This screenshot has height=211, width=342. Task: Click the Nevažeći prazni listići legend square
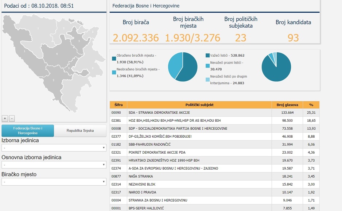click(x=207, y=66)
